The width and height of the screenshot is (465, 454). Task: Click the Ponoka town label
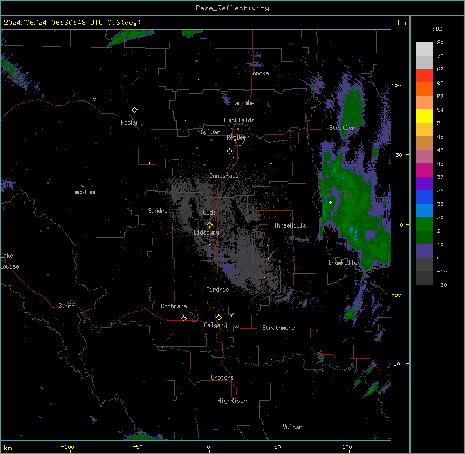pyautogui.click(x=259, y=73)
